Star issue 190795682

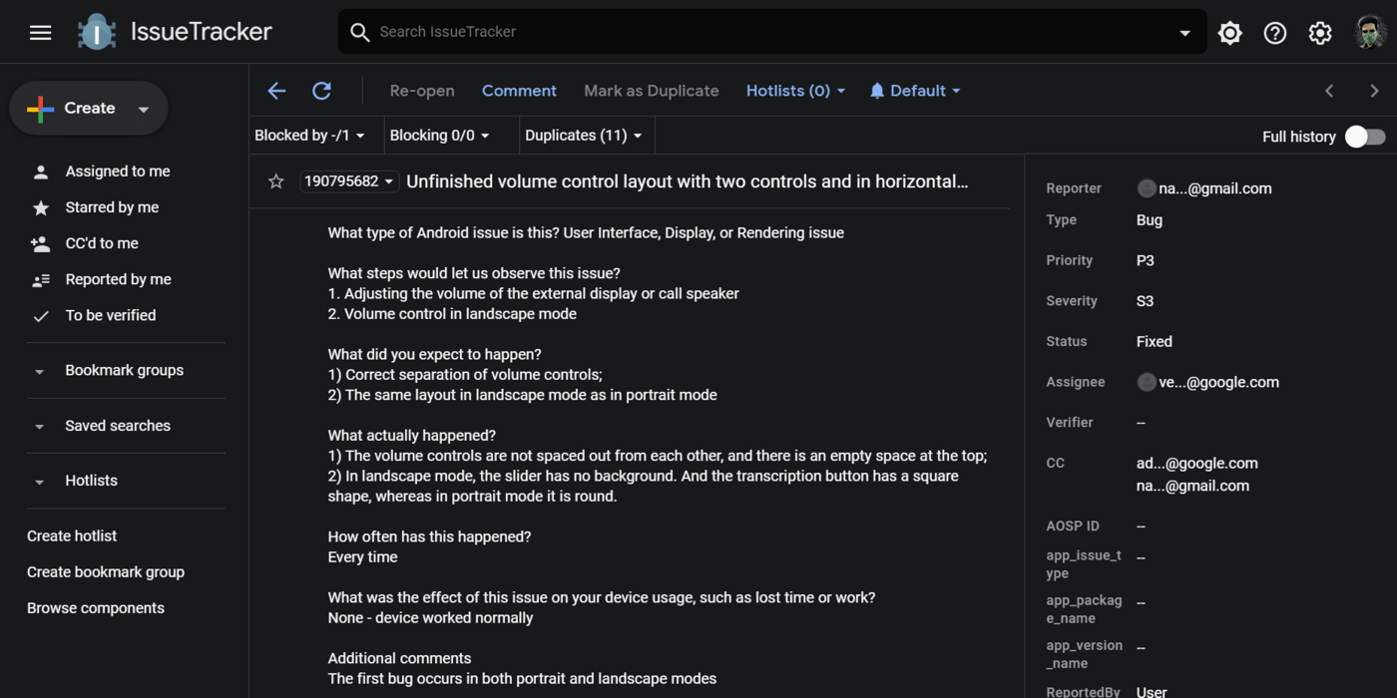pyautogui.click(x=276, y=181)
